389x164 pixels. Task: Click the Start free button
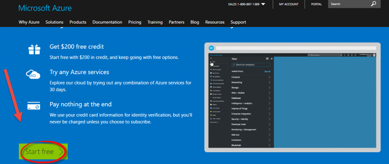43,151
